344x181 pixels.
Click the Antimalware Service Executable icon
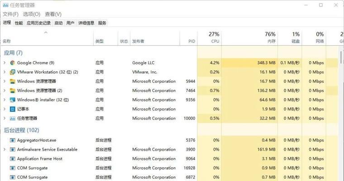pyautogui.click(x=13, y=150)
